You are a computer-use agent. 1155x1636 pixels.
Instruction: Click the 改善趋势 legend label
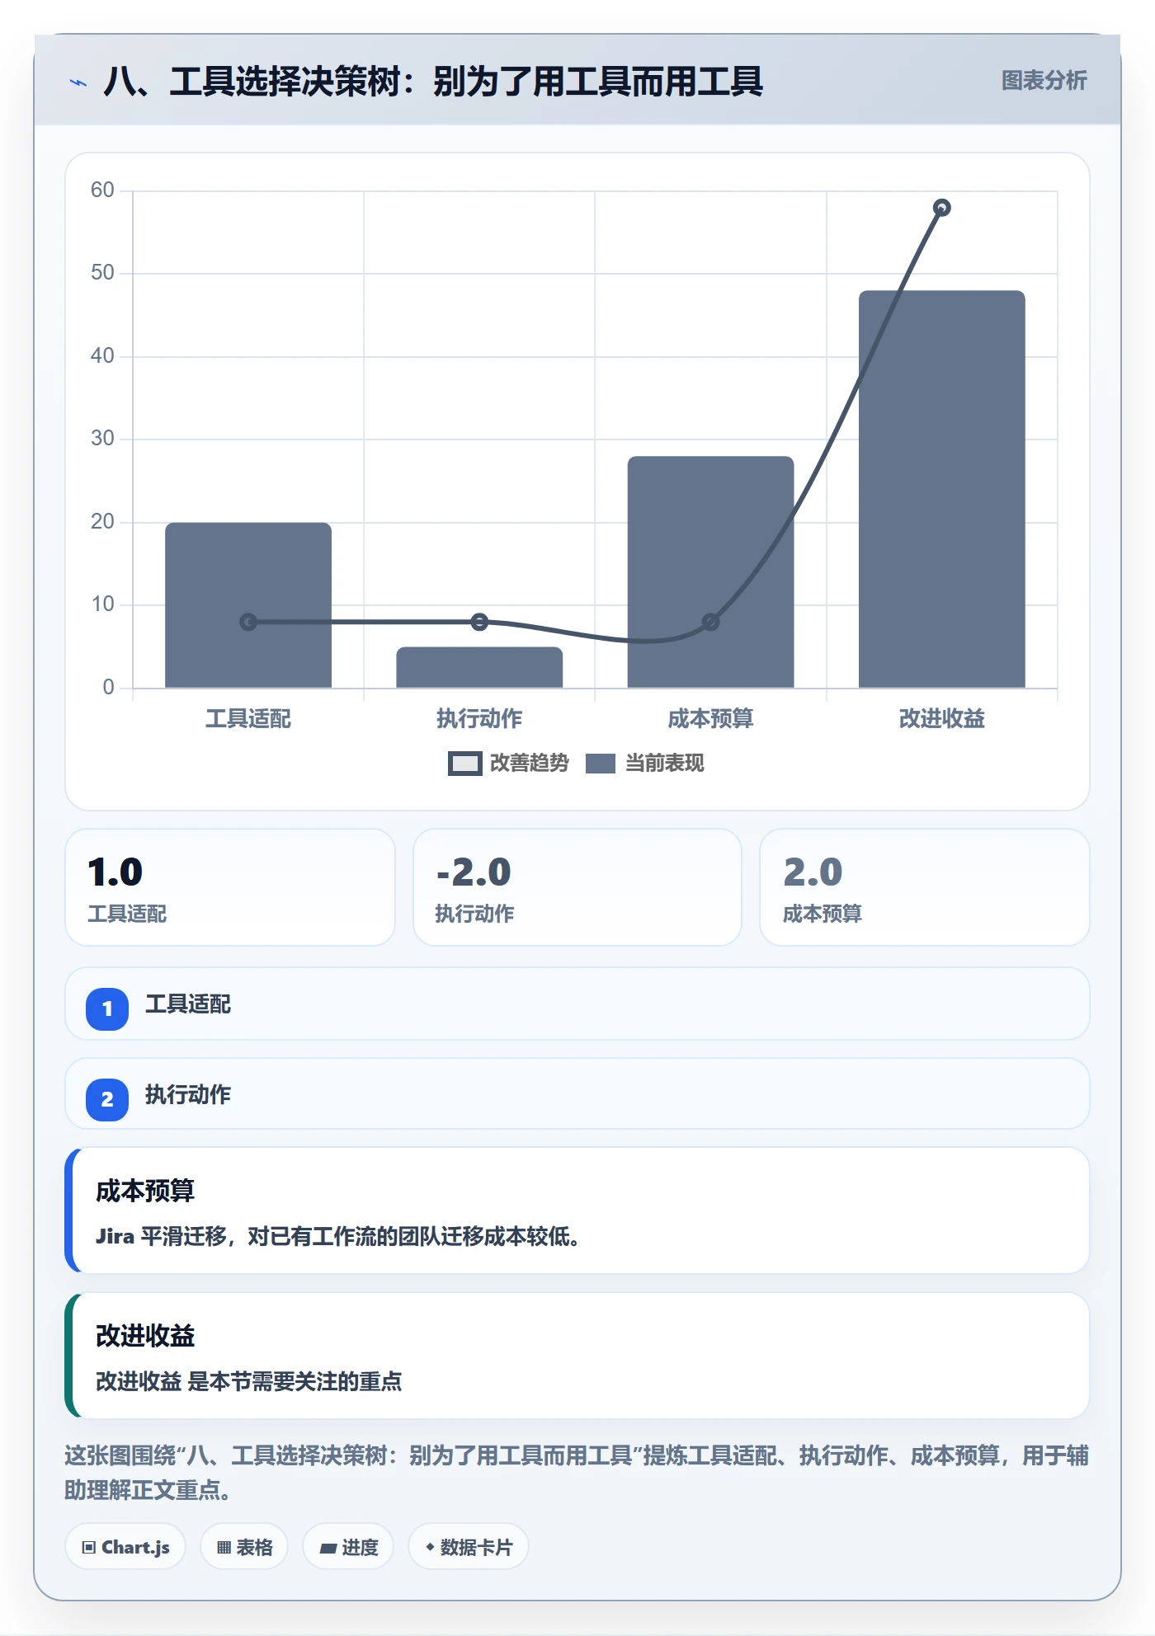[x=529, y=764]
